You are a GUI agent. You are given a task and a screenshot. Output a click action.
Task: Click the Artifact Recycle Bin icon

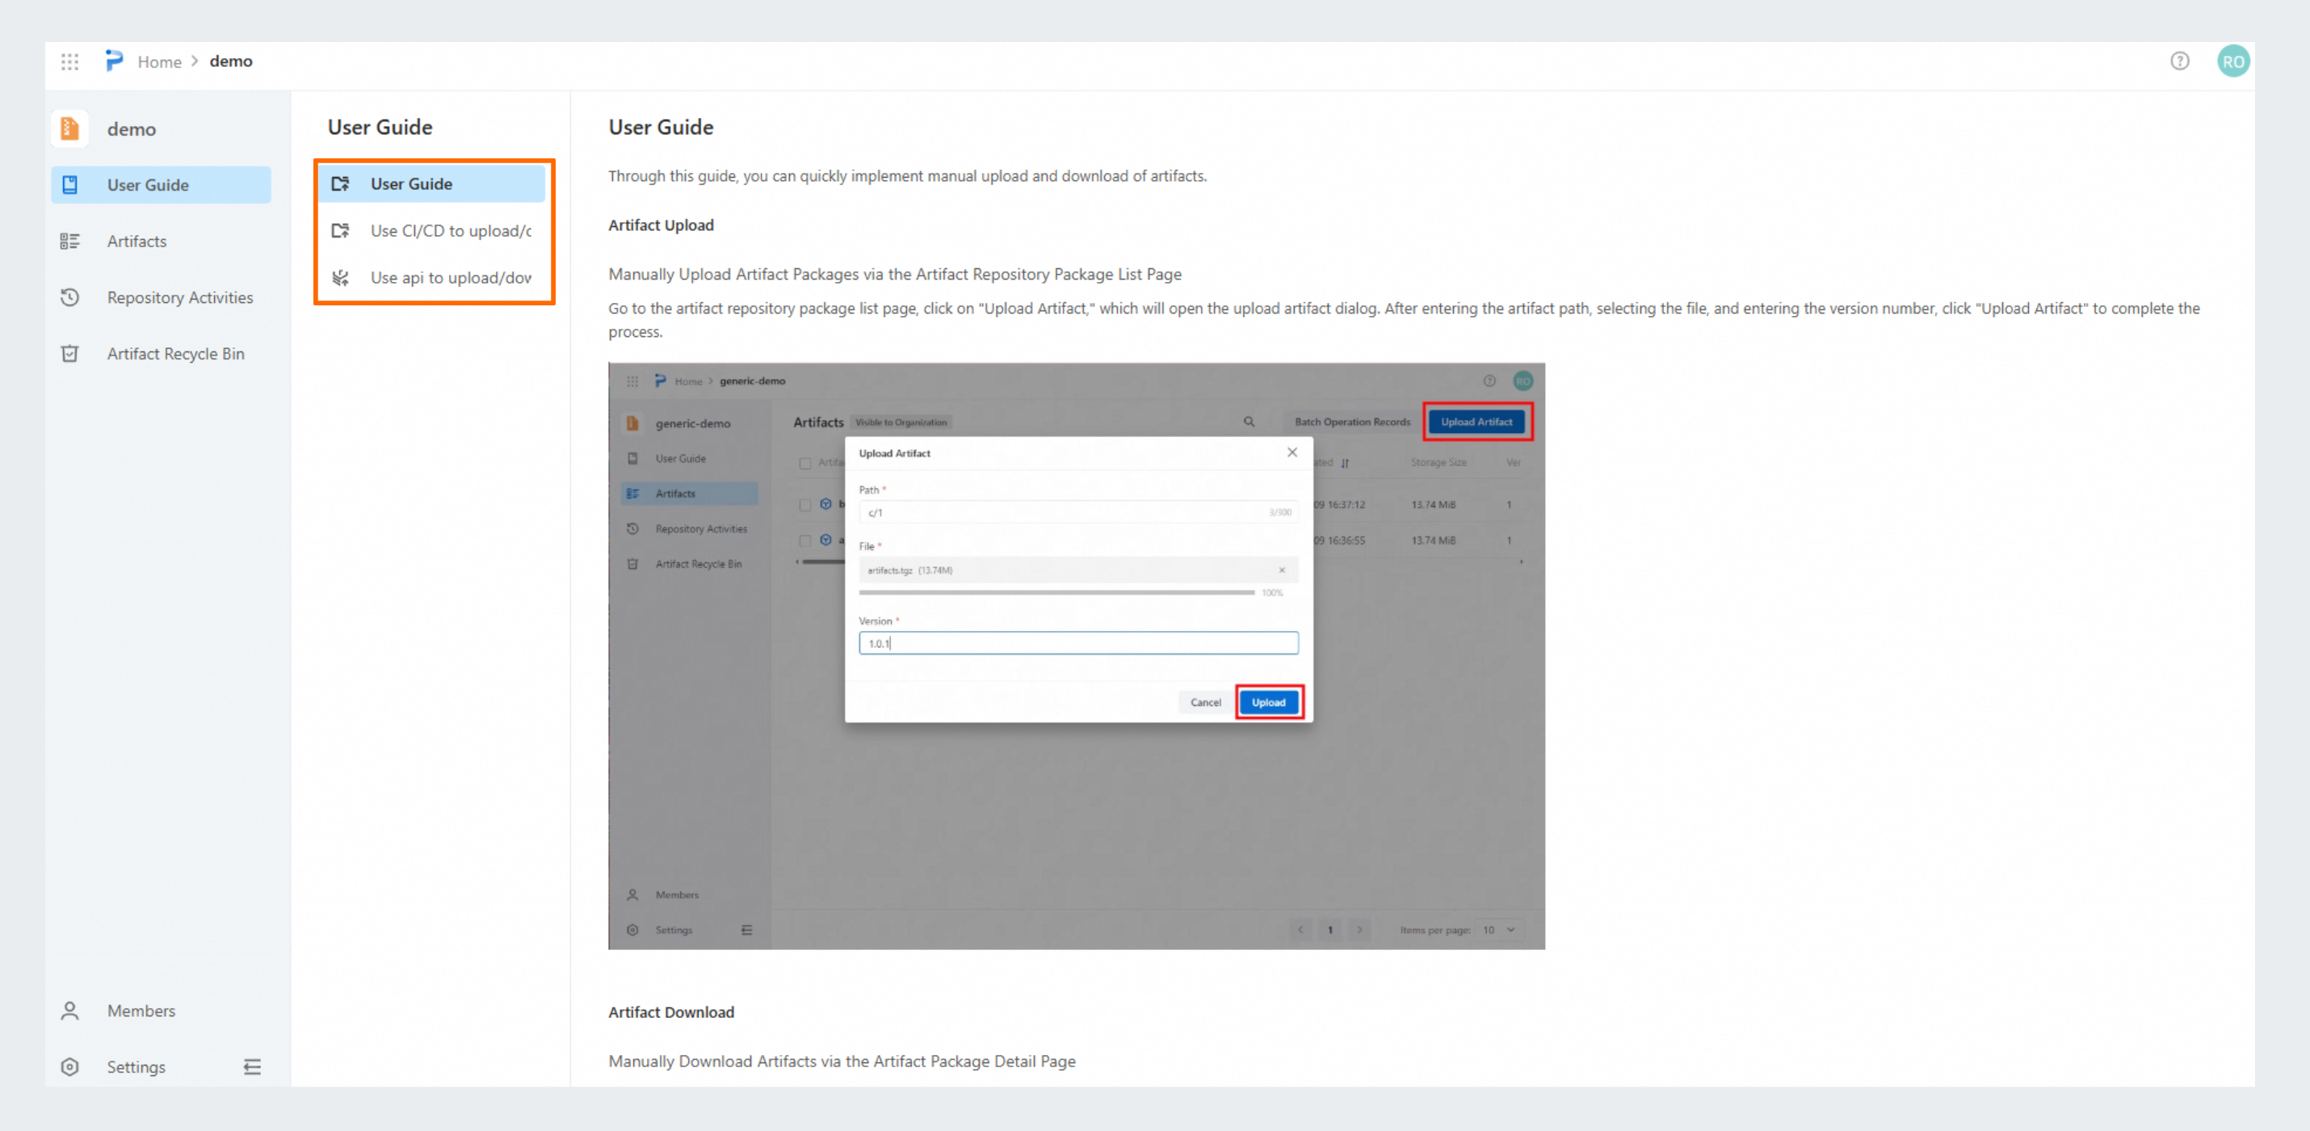[x=70, y=353]
